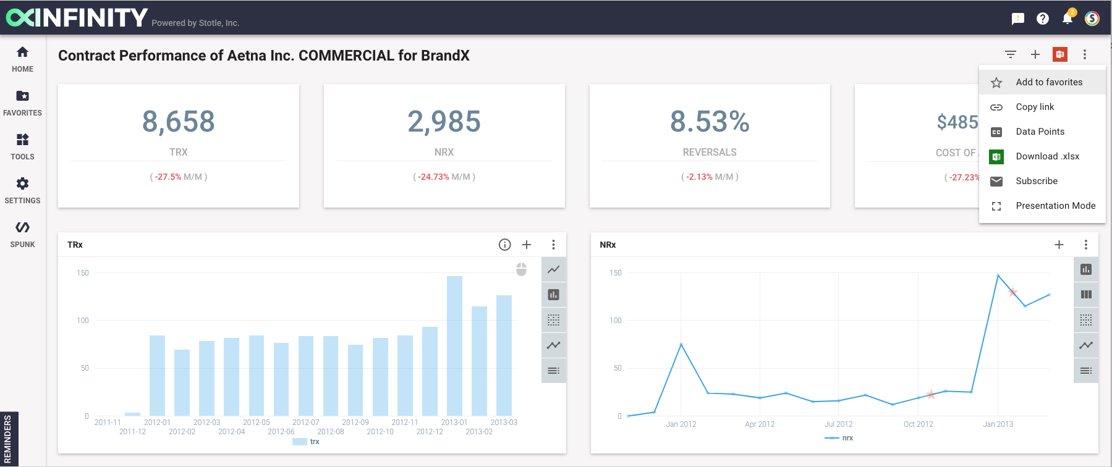Viewport: 1112px width, 467px height.
Task: Open the feedback message icon
Action: (x=1017, y=19)
